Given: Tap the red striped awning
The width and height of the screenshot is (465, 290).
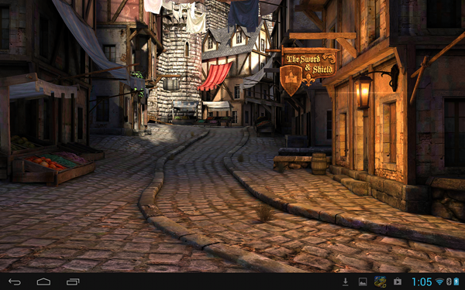Looking at the screenshot, I should pyautogui.click(x=215, y=77).
